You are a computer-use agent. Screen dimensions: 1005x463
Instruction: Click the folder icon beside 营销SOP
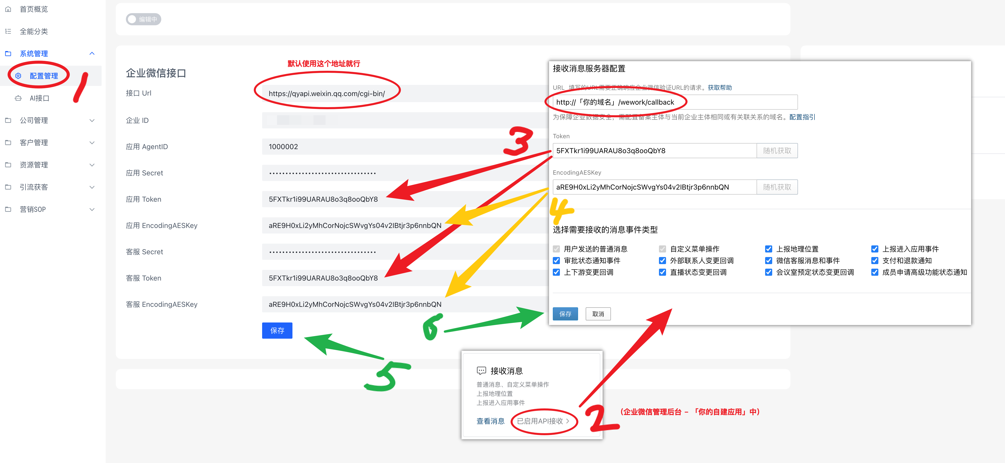click(x=8, y=209)
